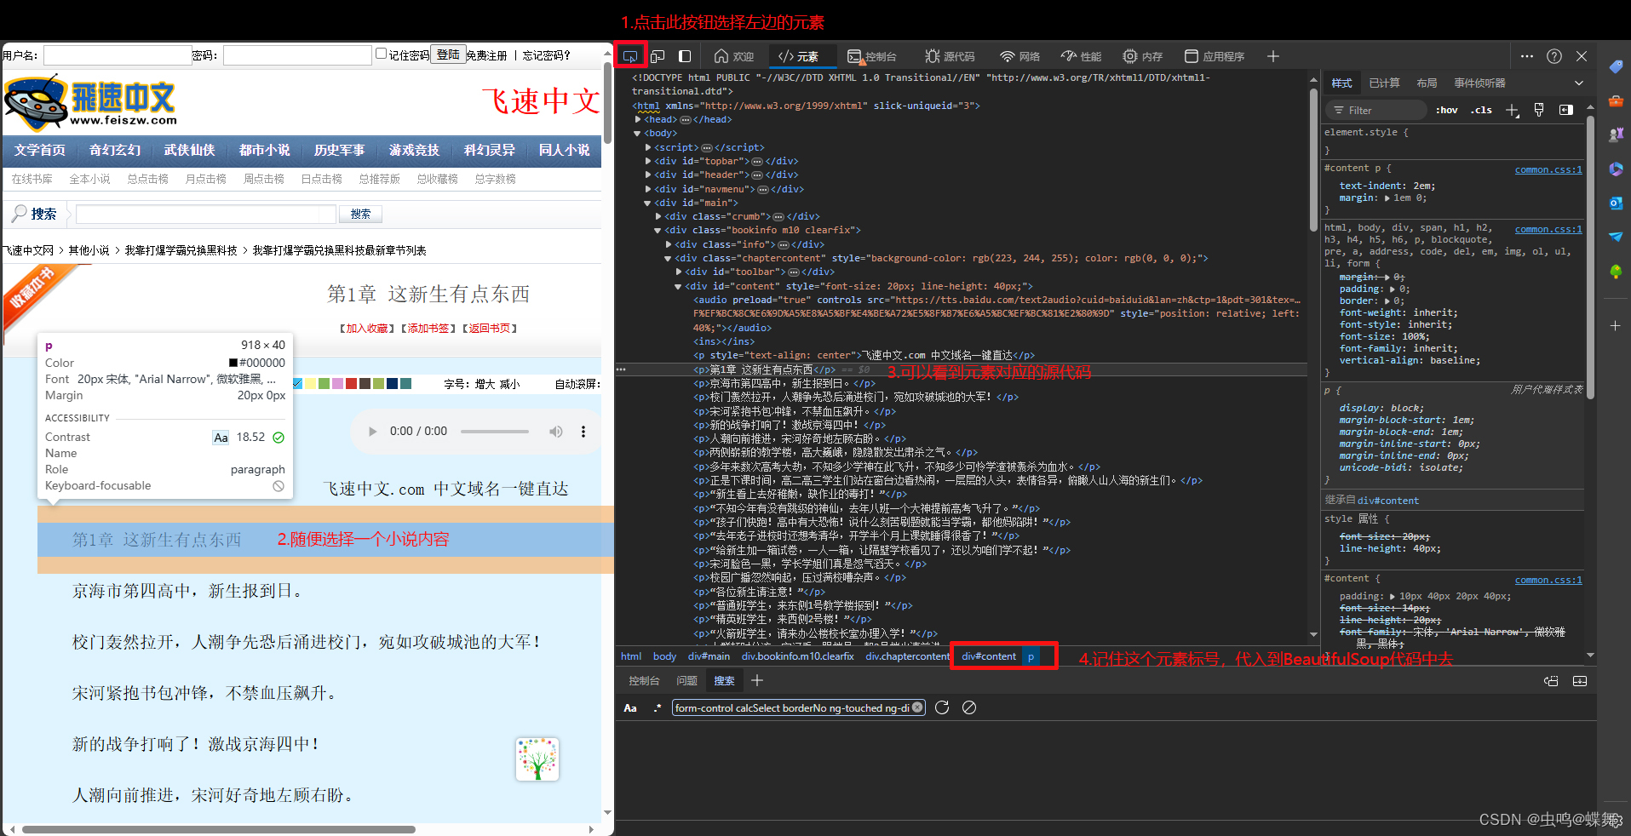Image resolution: width=1631 pixels, height=836 pixels.
Task: Open common.css:1 link for #content p rule
Action: [1548, 169]
